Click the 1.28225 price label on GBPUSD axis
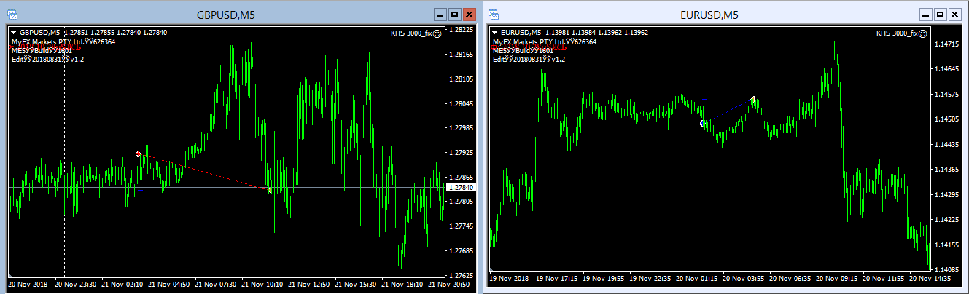 coord(462,30)
